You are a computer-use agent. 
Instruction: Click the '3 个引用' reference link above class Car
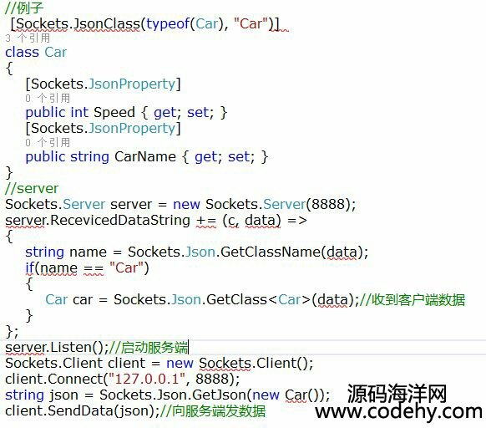[x=28, y=38]
